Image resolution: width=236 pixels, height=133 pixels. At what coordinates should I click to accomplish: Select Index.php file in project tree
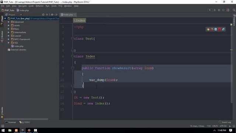coord(17,46)
